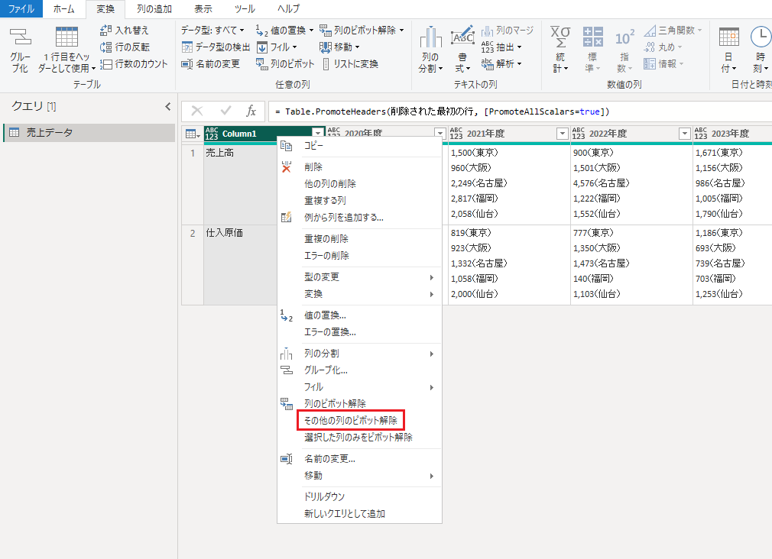Open the データ型: すべて dropdown
The height and width of the screenshot is (559, 772).
212,30
